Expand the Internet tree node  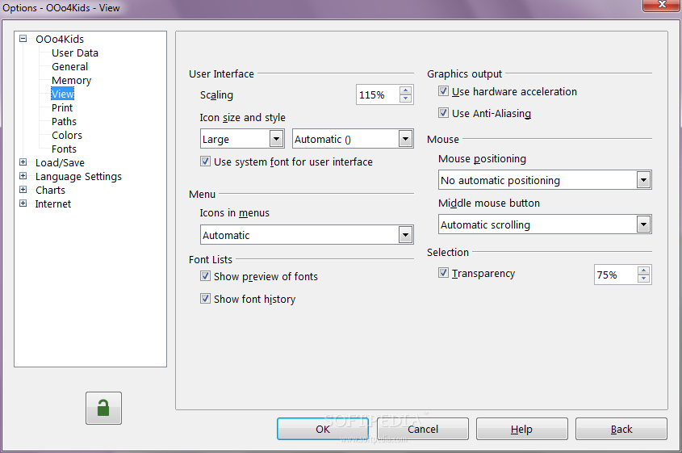click(x=23, y=203)
